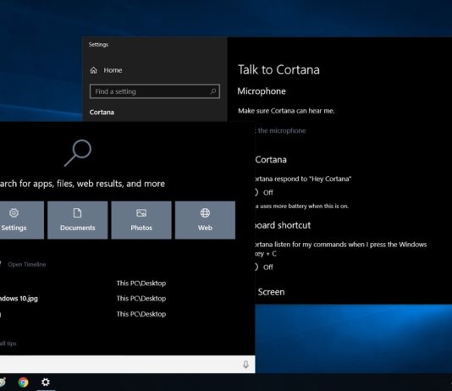452x391 pixels.
Task: Select the Documents filter tile
Action: [78, 220]
